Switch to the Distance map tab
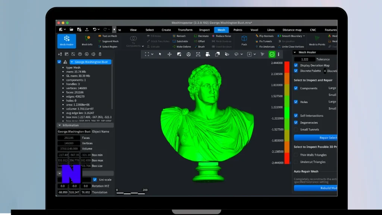 click(292, 30)
